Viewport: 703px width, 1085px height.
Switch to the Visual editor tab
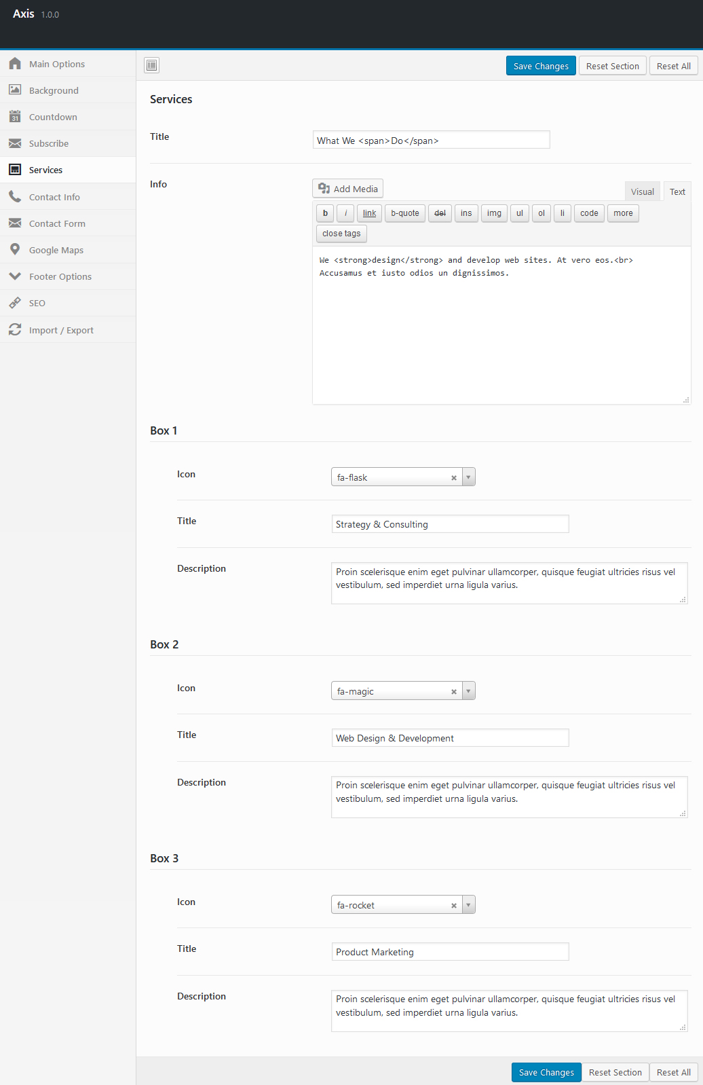(642, 191)
